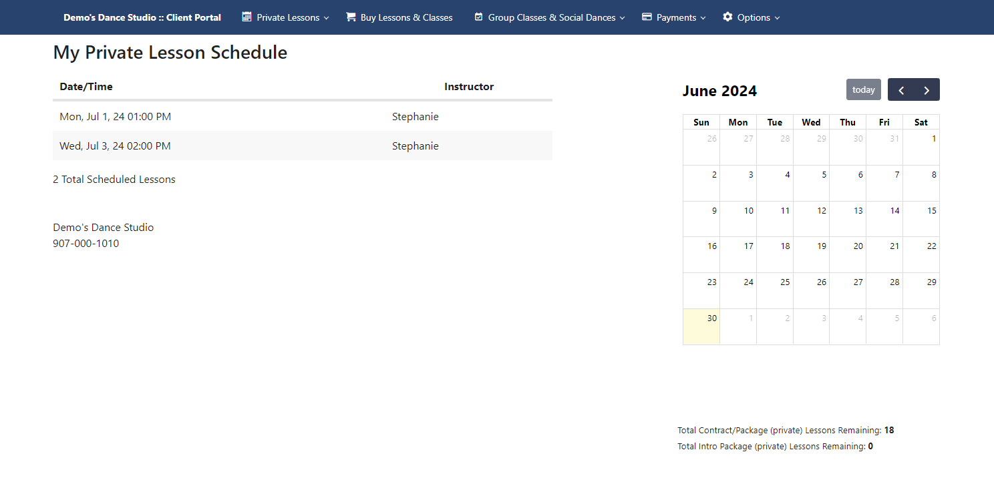Image resolution: width=994 pixels, height=488 pixels.
Task: Click the credit card icon for Payments
Action: tap(647, 17)
